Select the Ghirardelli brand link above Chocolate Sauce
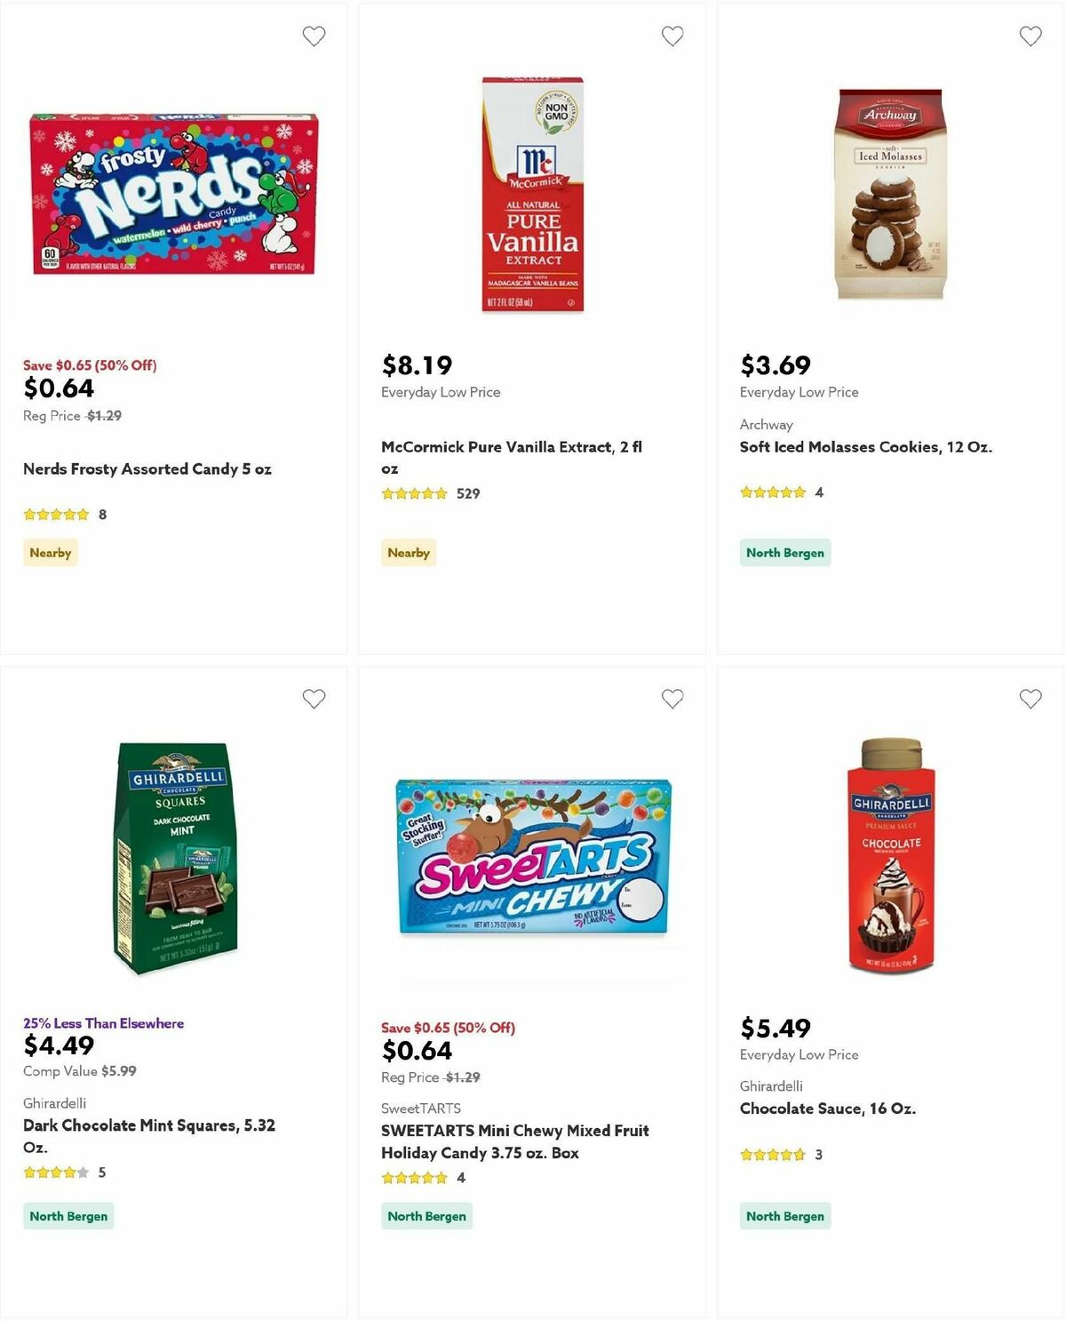Screen dimensions: 1066x1321 click(771, 1085)
